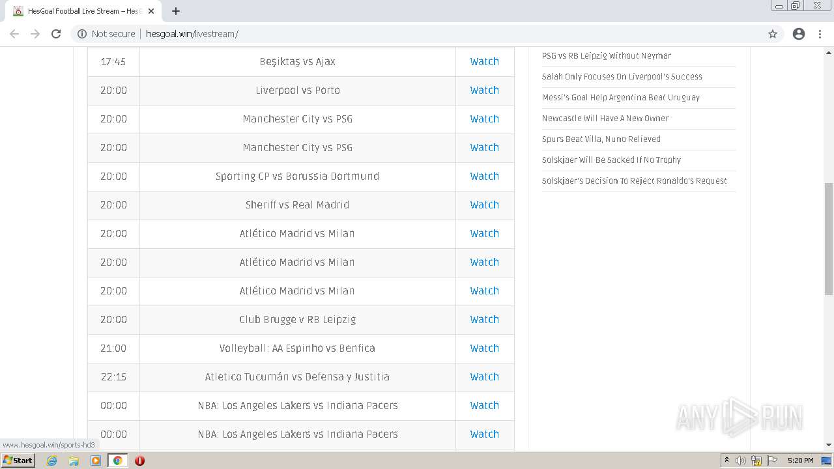Image resolution: width=834 pixels, height=469 pixels.
Task: Open the Windows Start menu
Action: (18, 461)
